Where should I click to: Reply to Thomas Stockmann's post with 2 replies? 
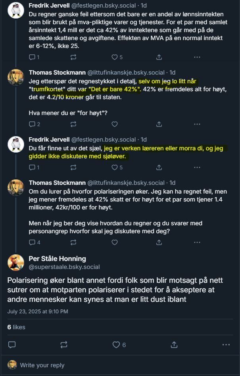[35, 124]
